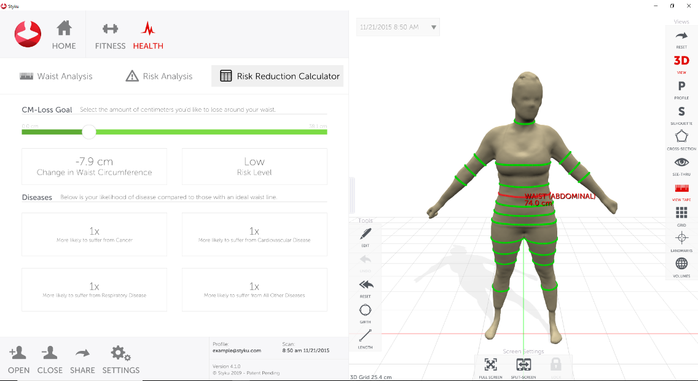Expand the side panel handle
Viewport: 698px width, 381px height.
click(352, 197)
